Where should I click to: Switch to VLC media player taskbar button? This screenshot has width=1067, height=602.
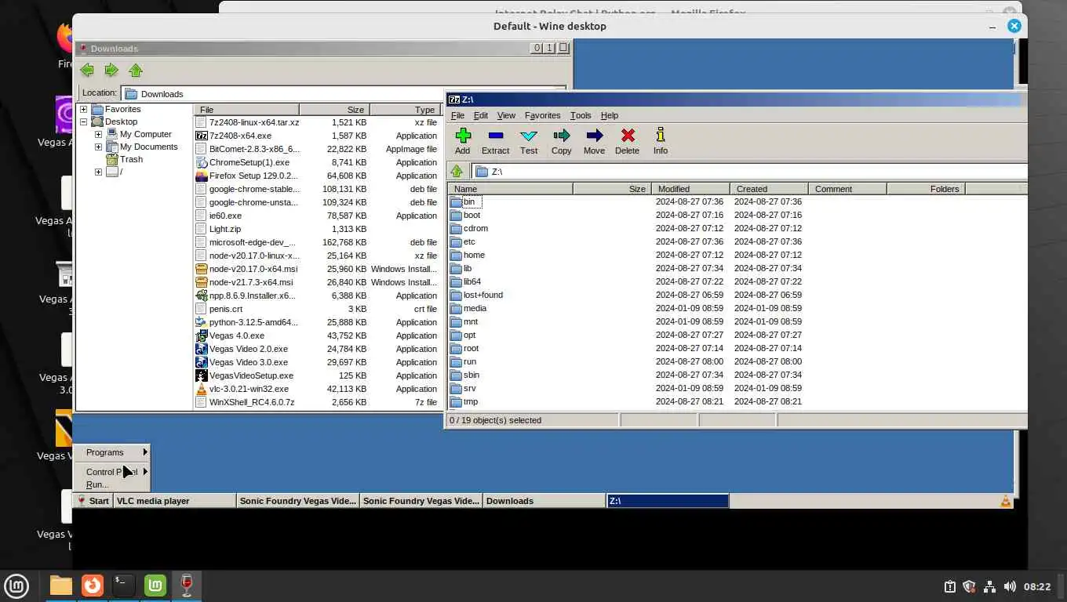coord(175,501)
